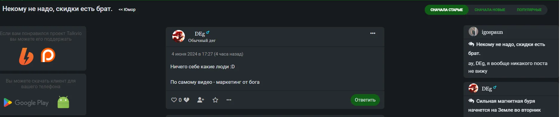
Task: Open the Patreon support icon
Action: coord(48,55)
